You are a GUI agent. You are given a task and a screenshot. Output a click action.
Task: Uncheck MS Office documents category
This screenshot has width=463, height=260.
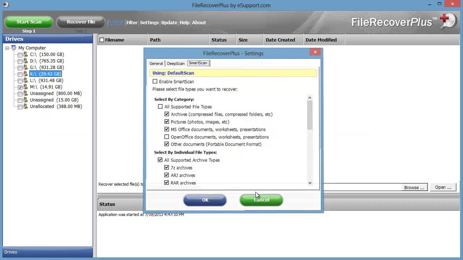[x=167, y=129]
